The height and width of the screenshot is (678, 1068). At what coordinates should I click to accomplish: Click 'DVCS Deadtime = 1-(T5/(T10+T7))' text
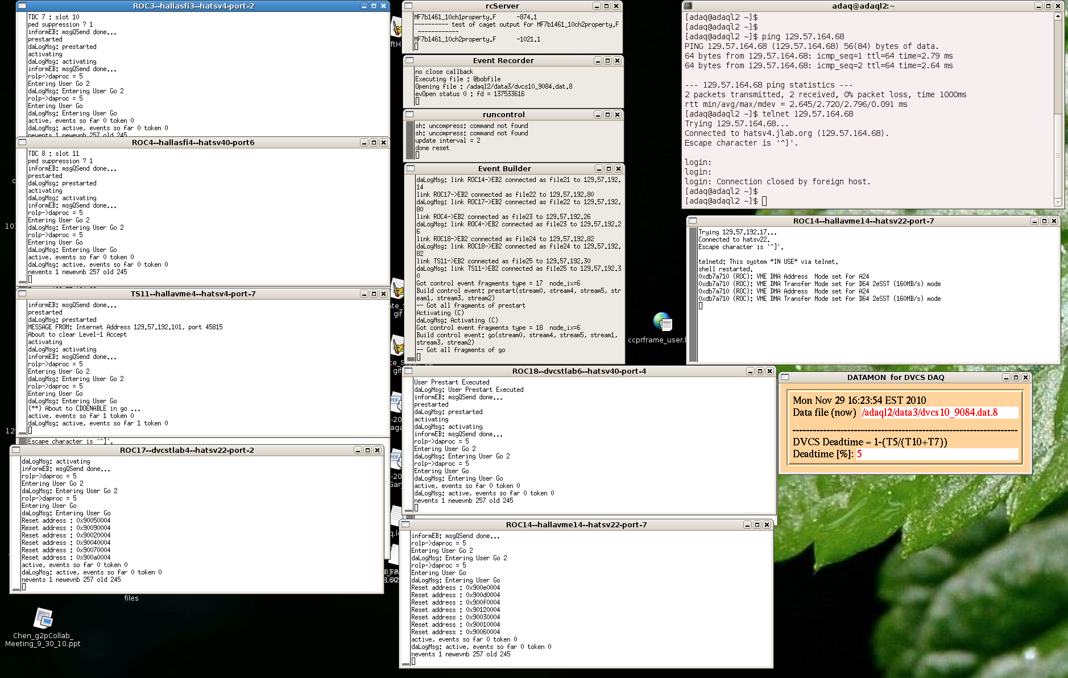[x=870, y=442]
